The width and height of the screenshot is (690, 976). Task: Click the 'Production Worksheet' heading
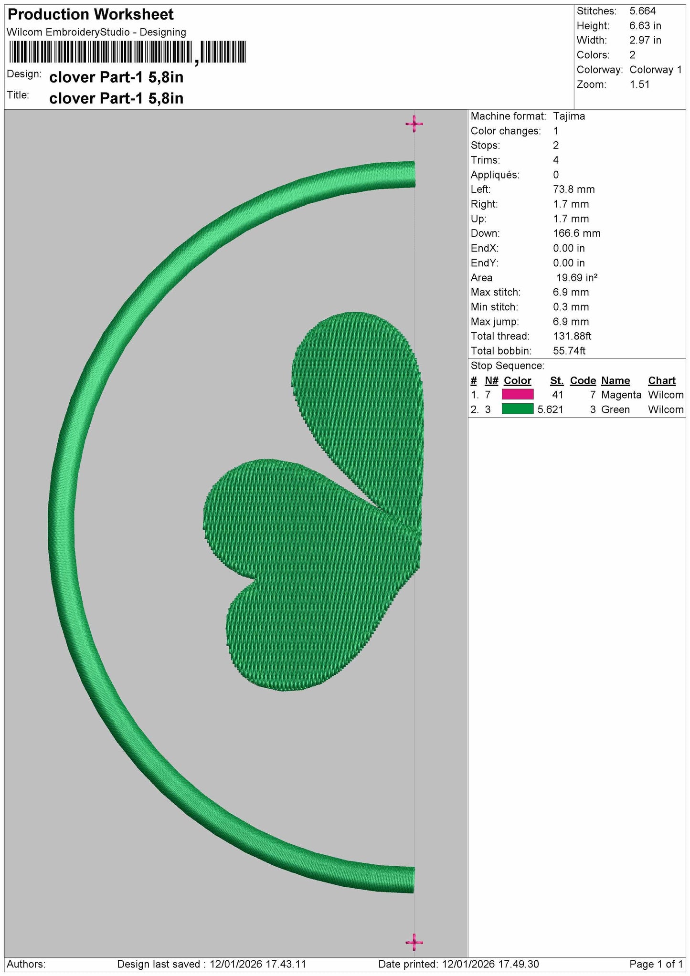91,14
